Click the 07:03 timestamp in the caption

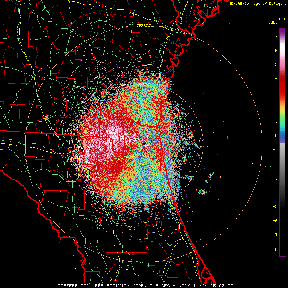coord(226,286)
